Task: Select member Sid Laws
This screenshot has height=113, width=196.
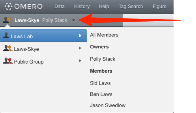Action: 100,83
